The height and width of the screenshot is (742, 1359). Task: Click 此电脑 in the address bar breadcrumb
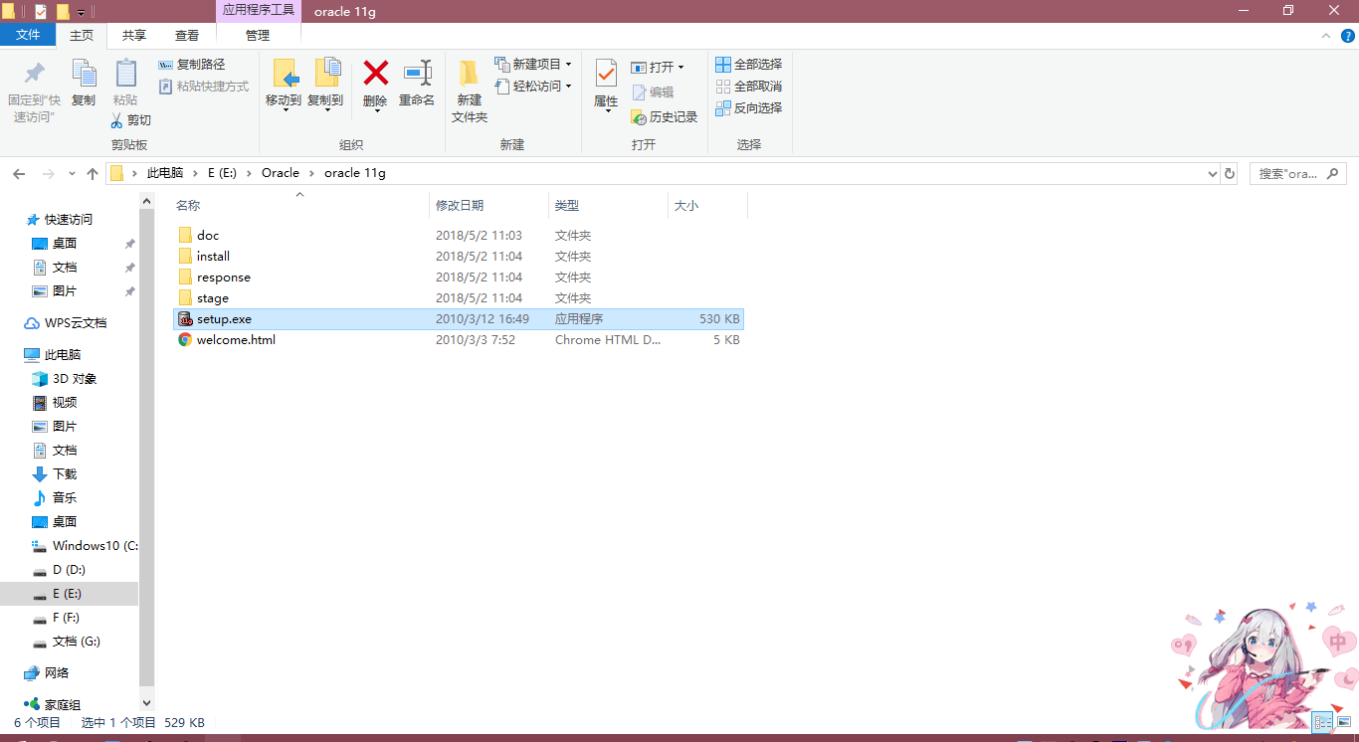[x=165, y=173]
